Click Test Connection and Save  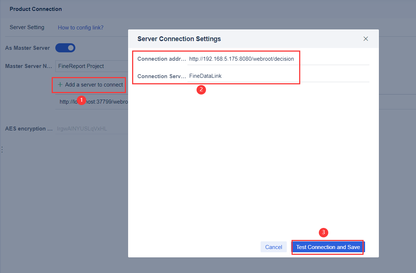coord(327,247)
